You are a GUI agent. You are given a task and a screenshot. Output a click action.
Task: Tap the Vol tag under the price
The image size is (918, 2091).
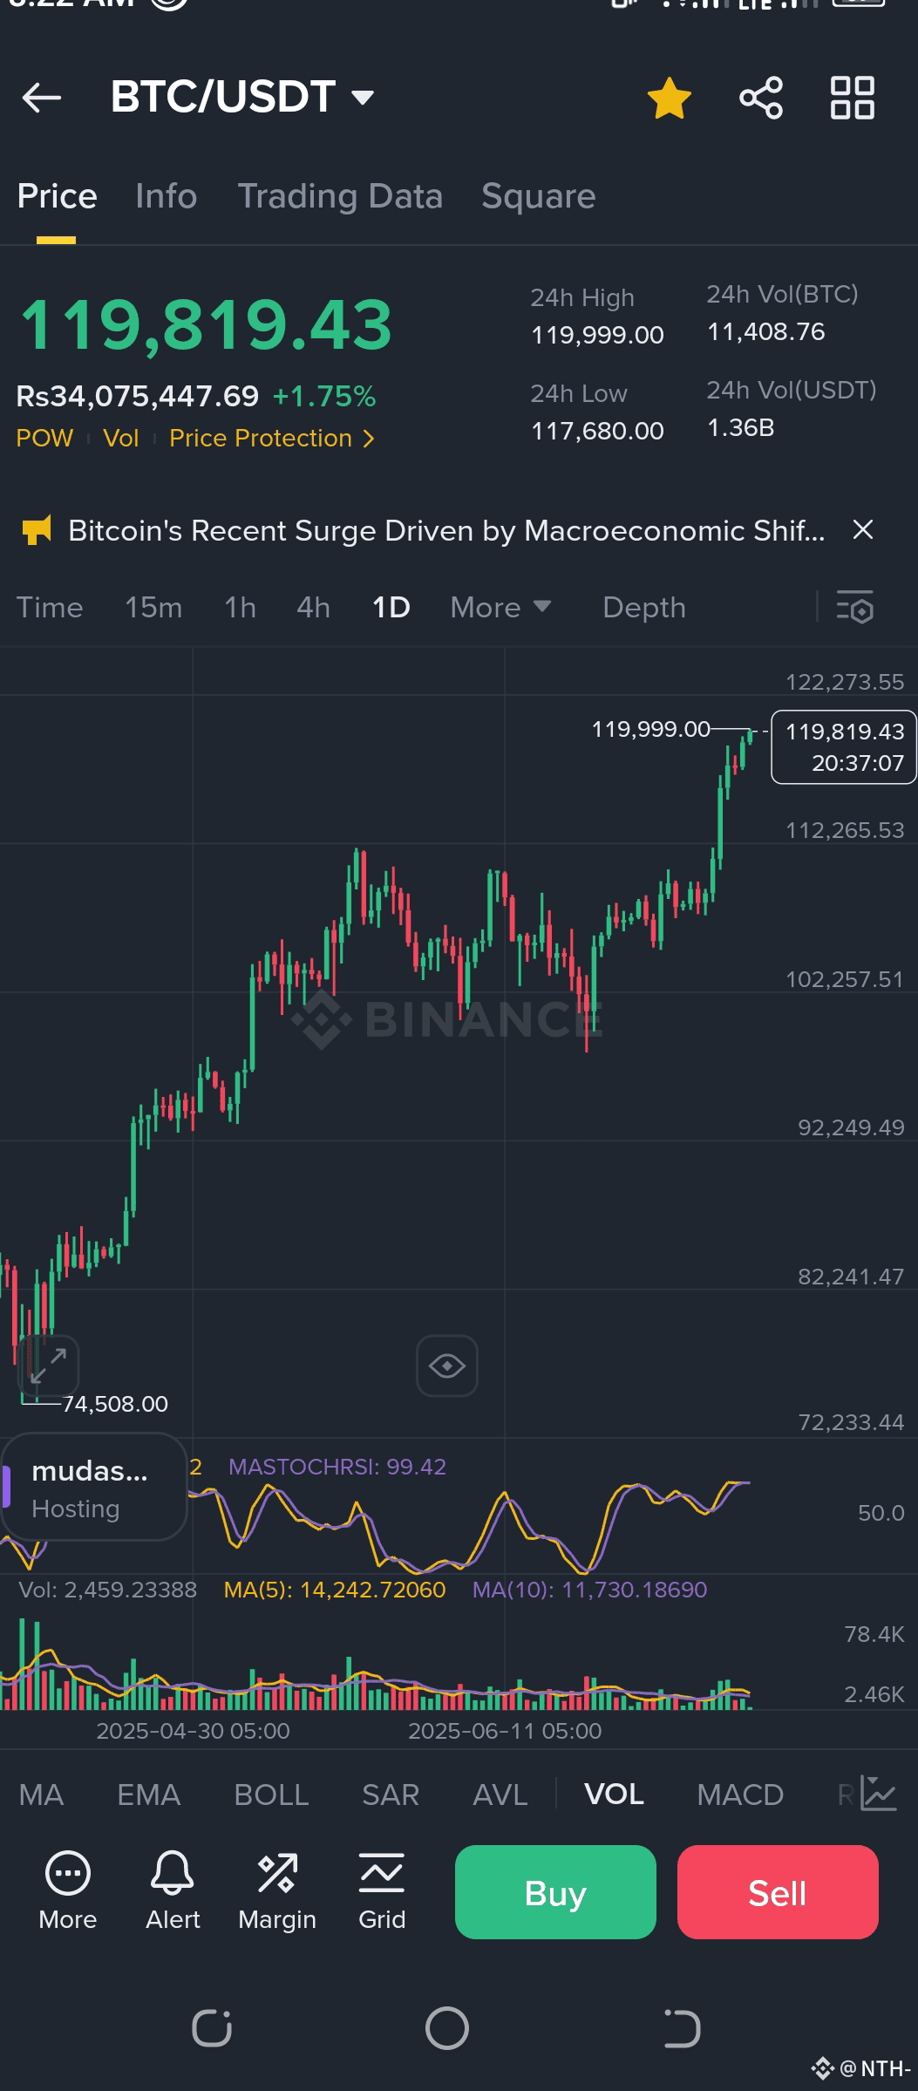[x=120, y=438]
